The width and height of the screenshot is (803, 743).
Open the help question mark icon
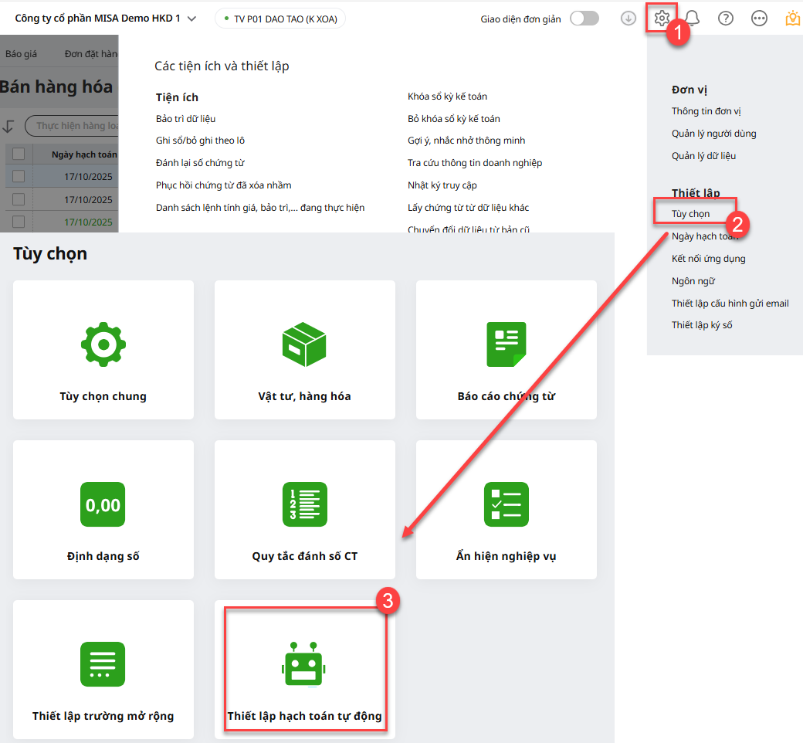click(725, 19)
